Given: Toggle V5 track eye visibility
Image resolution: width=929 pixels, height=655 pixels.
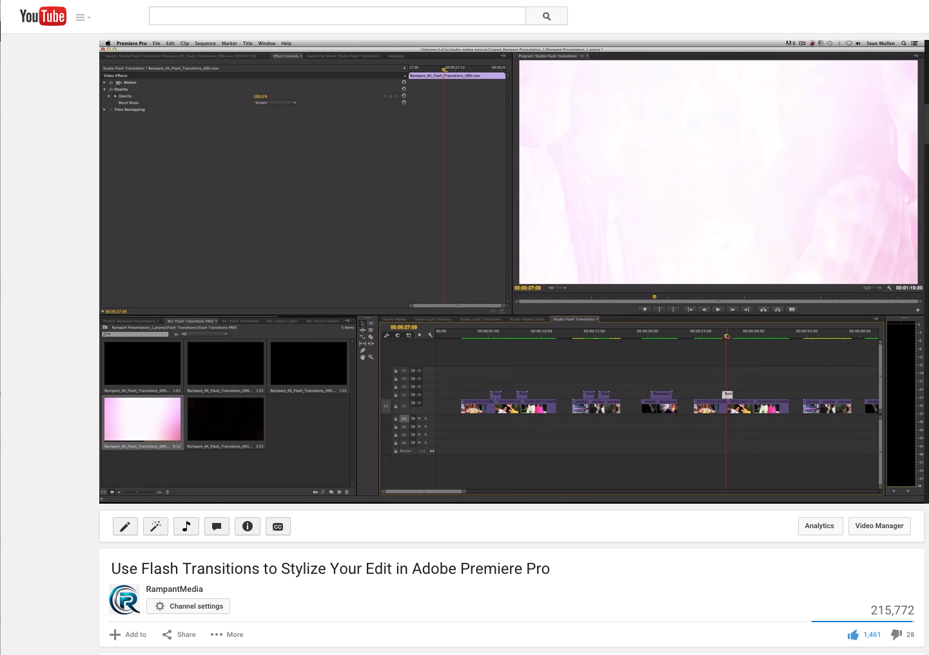Looking at the screenshot, I should [419, 371].
